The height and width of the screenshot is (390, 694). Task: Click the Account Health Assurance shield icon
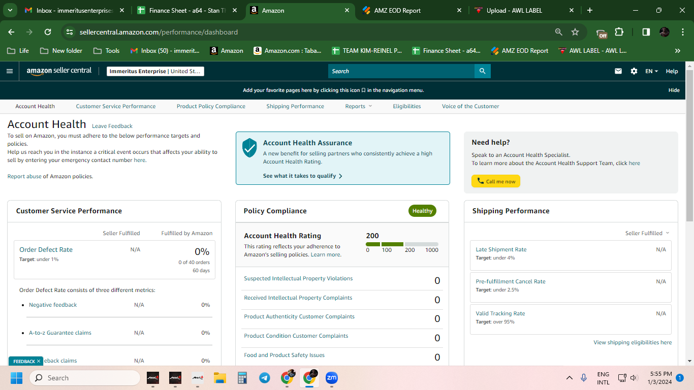[249, 148]
